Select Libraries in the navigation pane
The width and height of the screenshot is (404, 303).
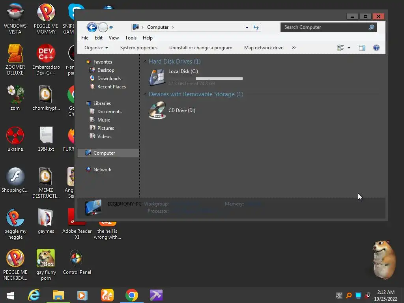[x=102, y=103]
